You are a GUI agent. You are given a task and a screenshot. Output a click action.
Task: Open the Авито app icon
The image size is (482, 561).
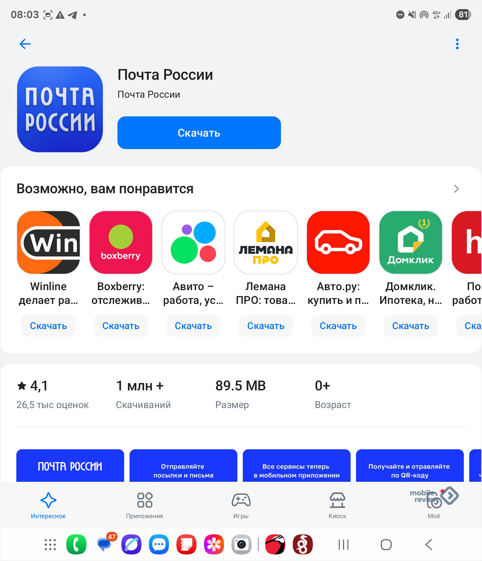click(193, 242)
